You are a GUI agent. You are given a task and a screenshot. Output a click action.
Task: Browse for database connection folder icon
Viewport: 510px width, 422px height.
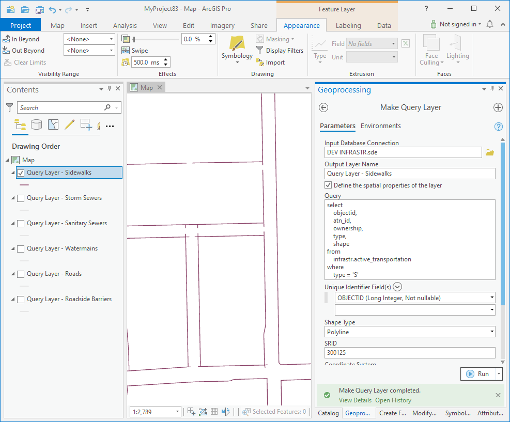click(490, 152)
